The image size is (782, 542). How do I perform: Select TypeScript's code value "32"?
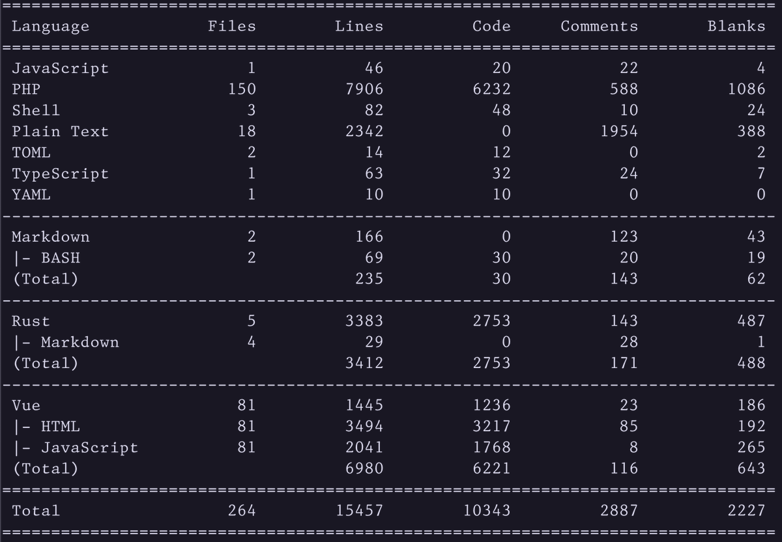coord(501,173)
